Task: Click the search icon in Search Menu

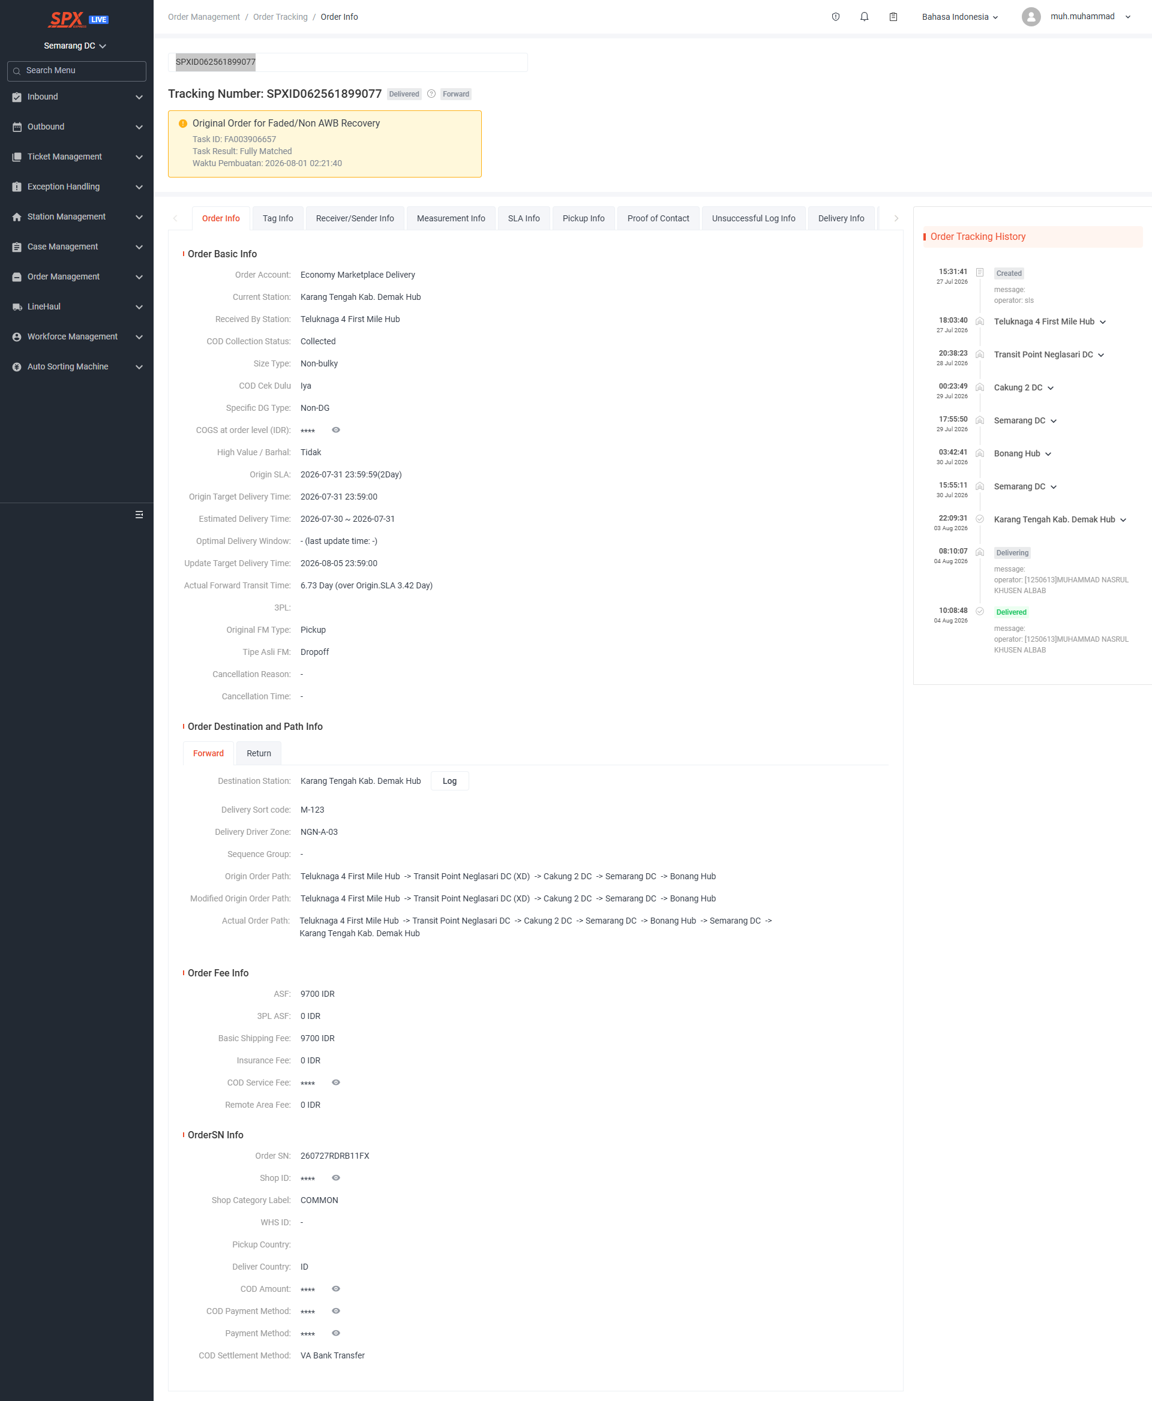Action: tap(17, 71)
